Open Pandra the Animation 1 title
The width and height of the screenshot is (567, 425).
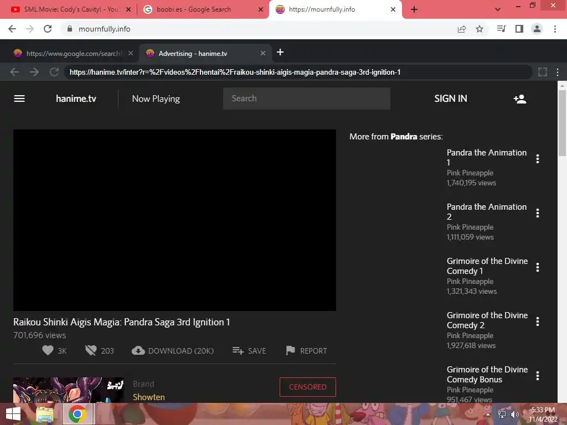[486, 157]
